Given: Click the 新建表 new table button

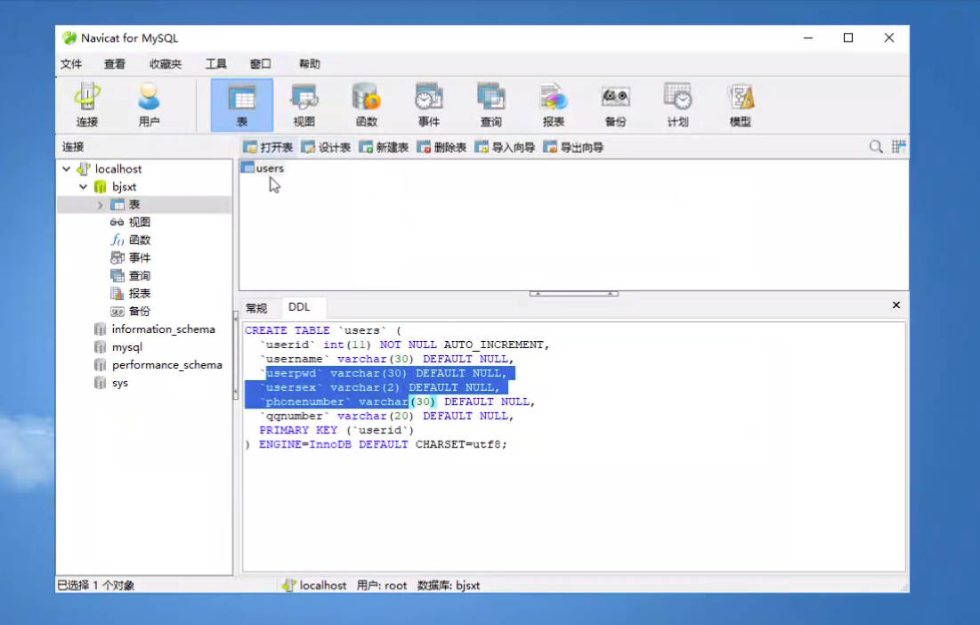Looking at the screenshot, I should tap(383, 148).
